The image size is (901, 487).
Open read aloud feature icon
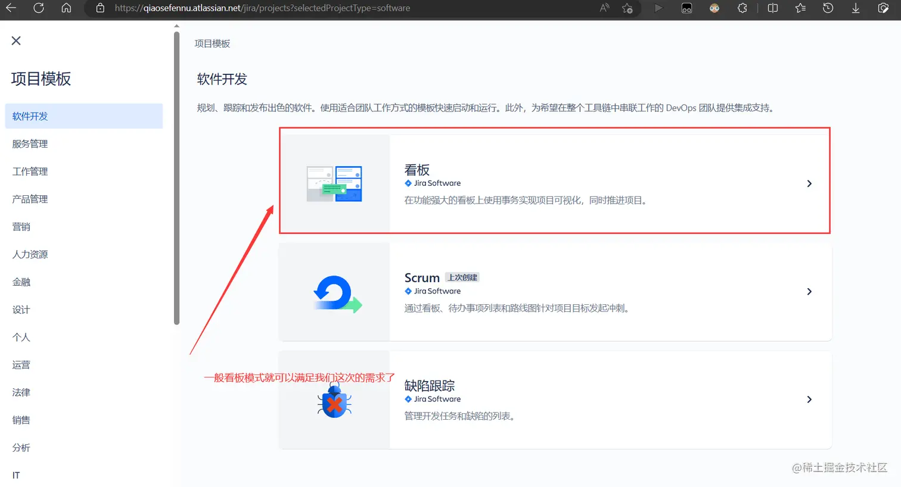[x=604, y=8]
